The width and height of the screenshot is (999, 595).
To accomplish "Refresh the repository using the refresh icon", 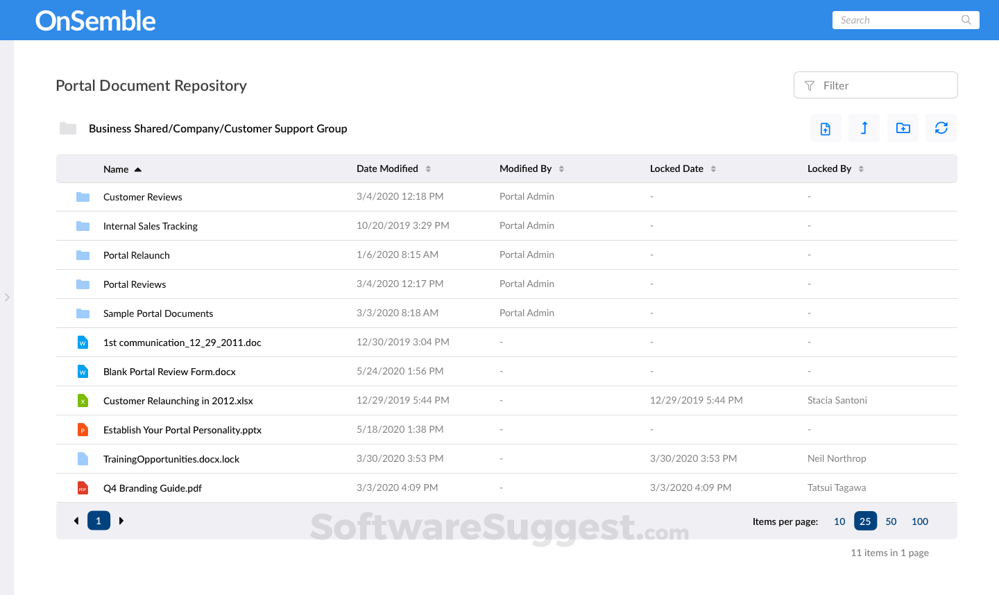I will (x=941, y=128).
